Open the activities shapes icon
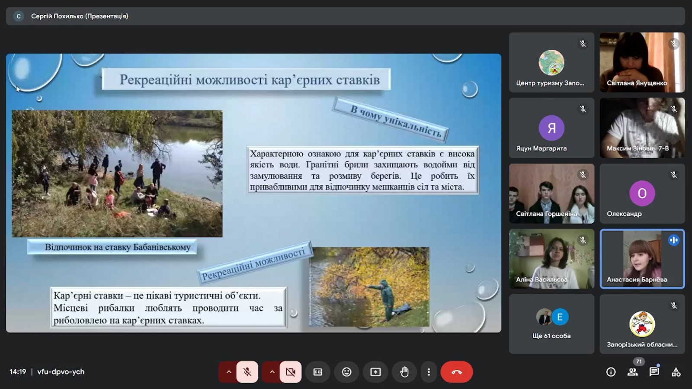This screenshot has height=389, width=692. click(x=676, y=372)
